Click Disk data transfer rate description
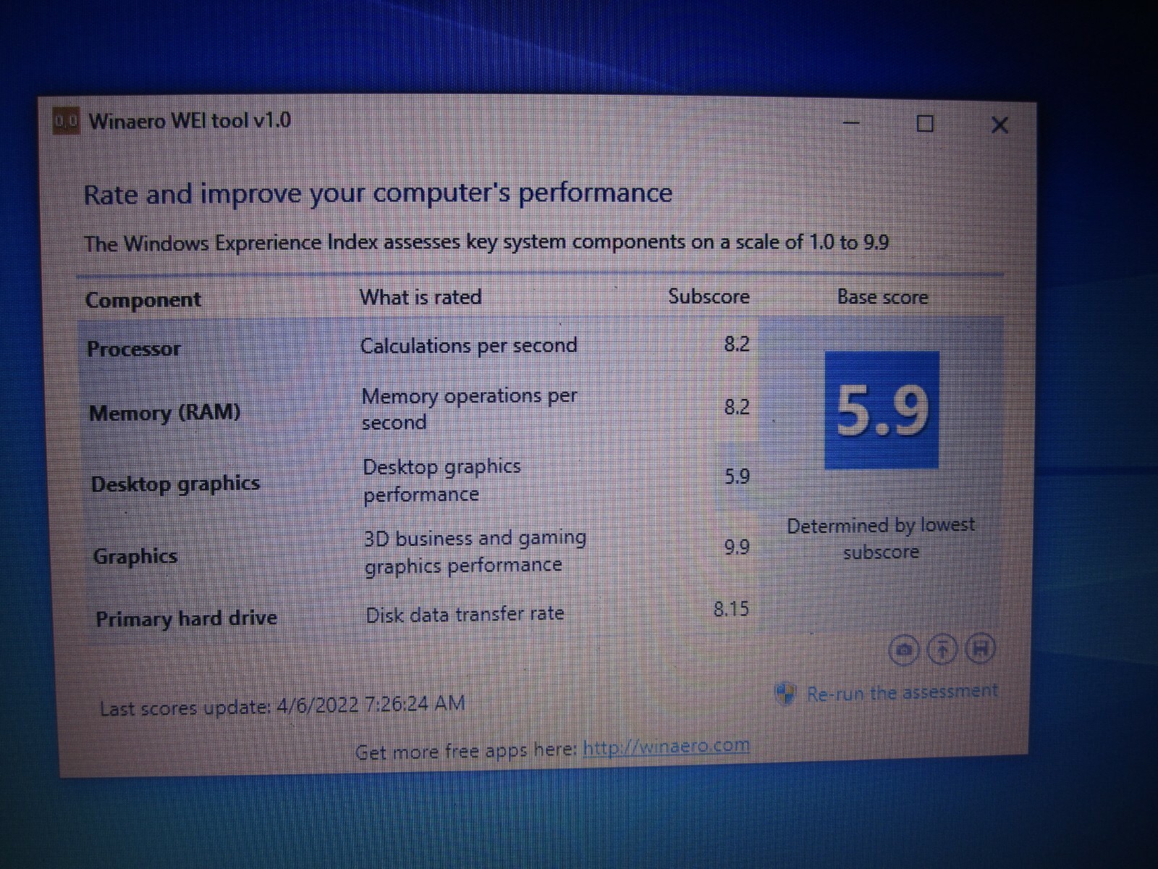This screenshot has height=869, width=1158. coord(465,614)
